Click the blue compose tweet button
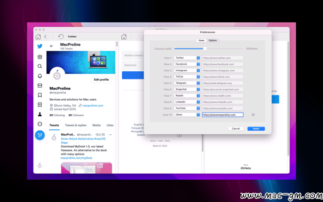The height and width of the screenshot is (202, 323). pyautogui.click(x=40, y=135)
